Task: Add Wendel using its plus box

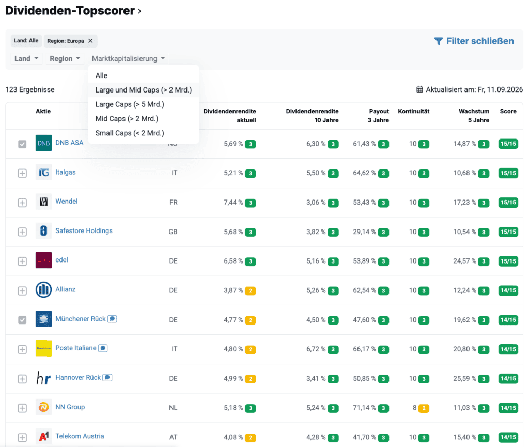Action: coord(22,203)
